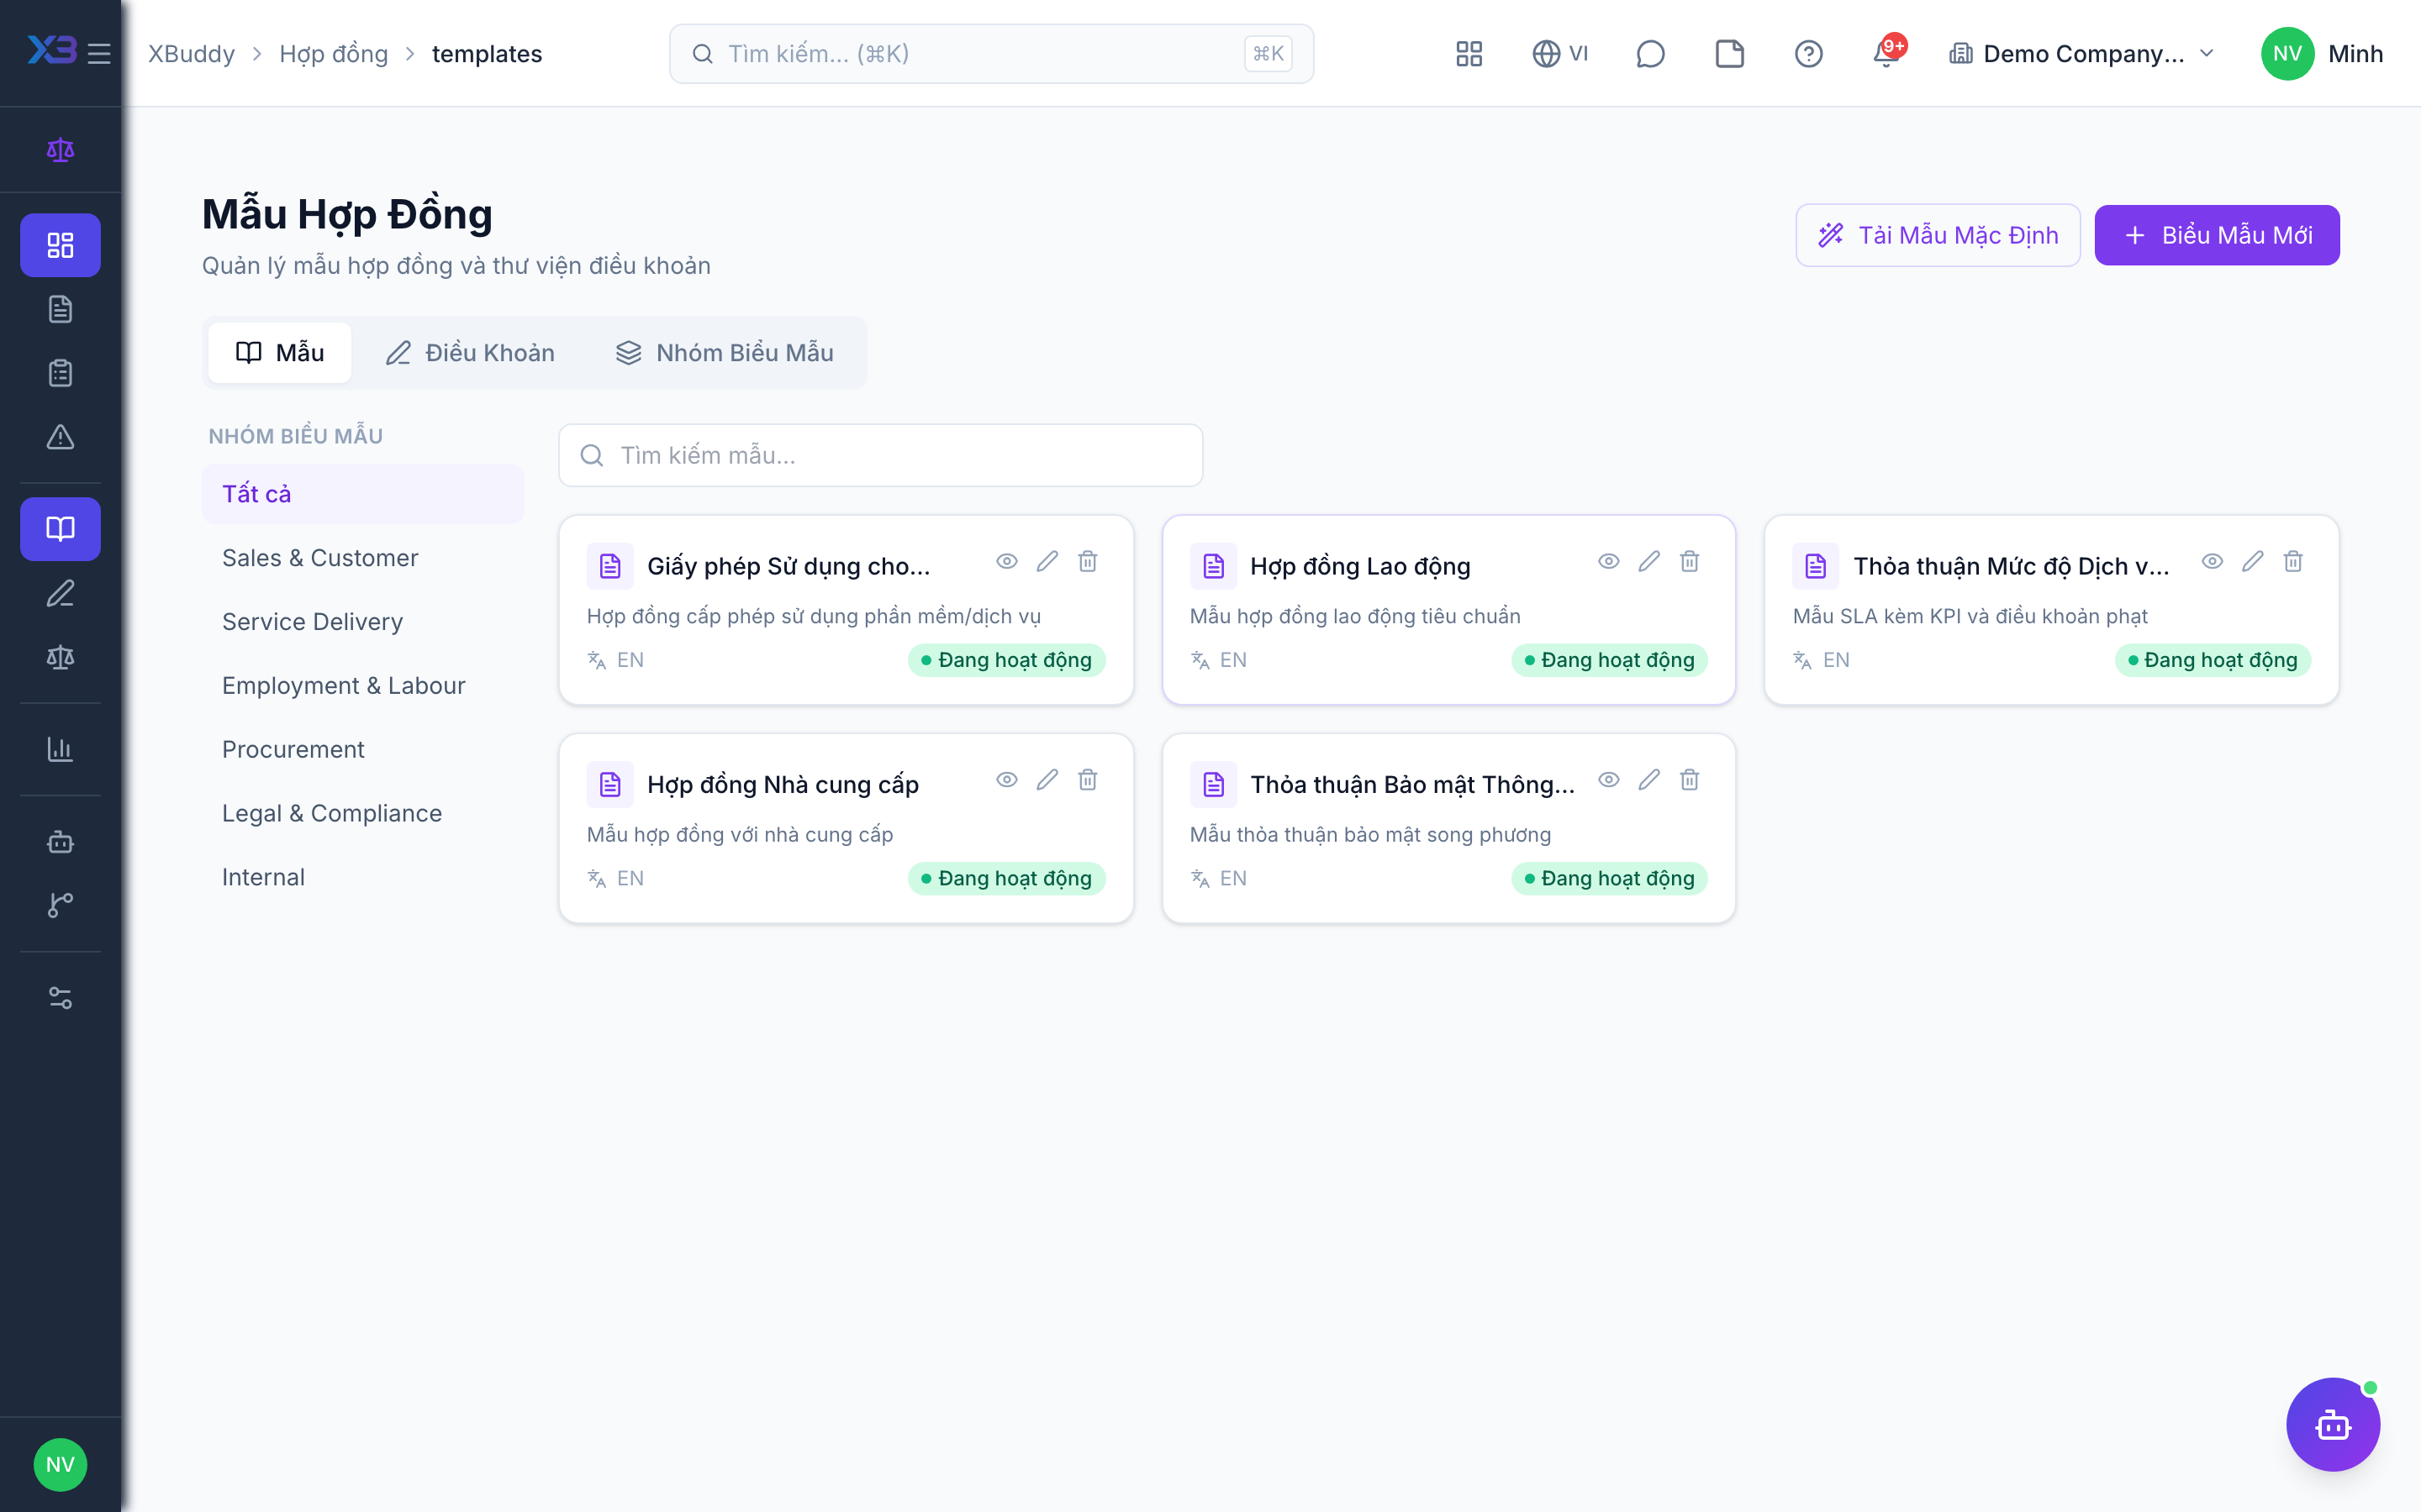This screenshot has width=2421, height=1512.
Task: Preview the Thỏa thuận Mức độ Dịch vụ eye icon
Action: click(2212, 562)
